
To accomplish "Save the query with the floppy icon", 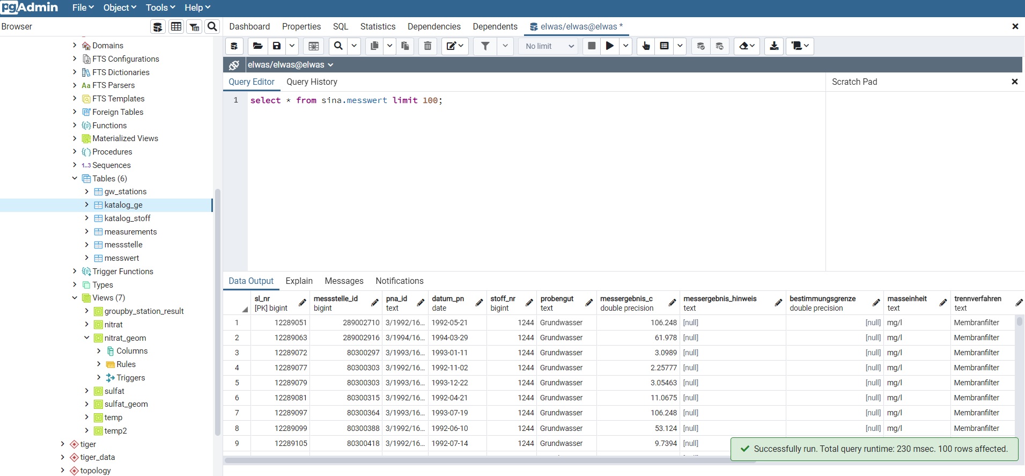I will (x=277, y=46).
